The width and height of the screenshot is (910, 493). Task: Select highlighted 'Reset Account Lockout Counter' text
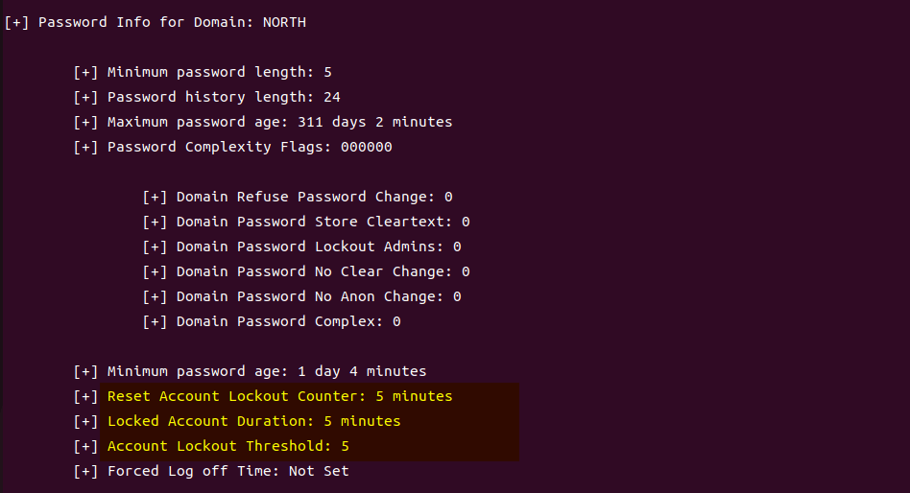236,396
